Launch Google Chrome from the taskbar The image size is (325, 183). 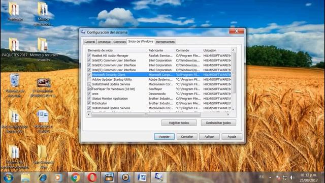[76, 177]
